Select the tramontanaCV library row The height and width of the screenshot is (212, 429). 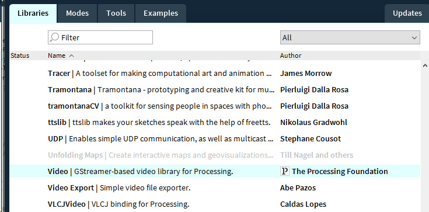click(215, 106)
